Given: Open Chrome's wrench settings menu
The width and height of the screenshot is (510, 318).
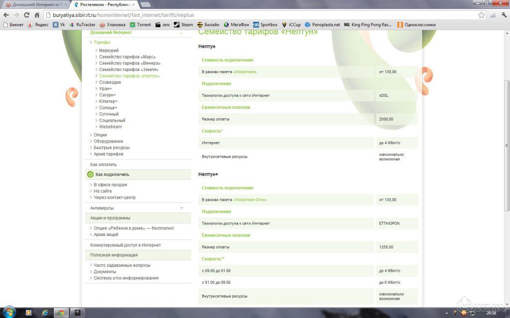Looking at the screenshot, I should coord(504,15).
